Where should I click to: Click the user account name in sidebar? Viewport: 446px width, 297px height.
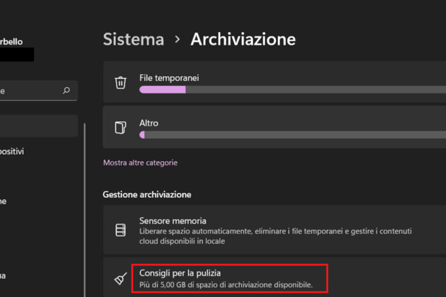(x=15, y=42)
